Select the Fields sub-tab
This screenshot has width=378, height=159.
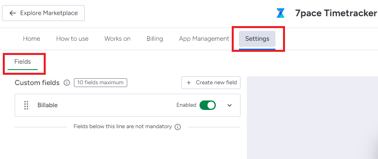pos(23,62)
